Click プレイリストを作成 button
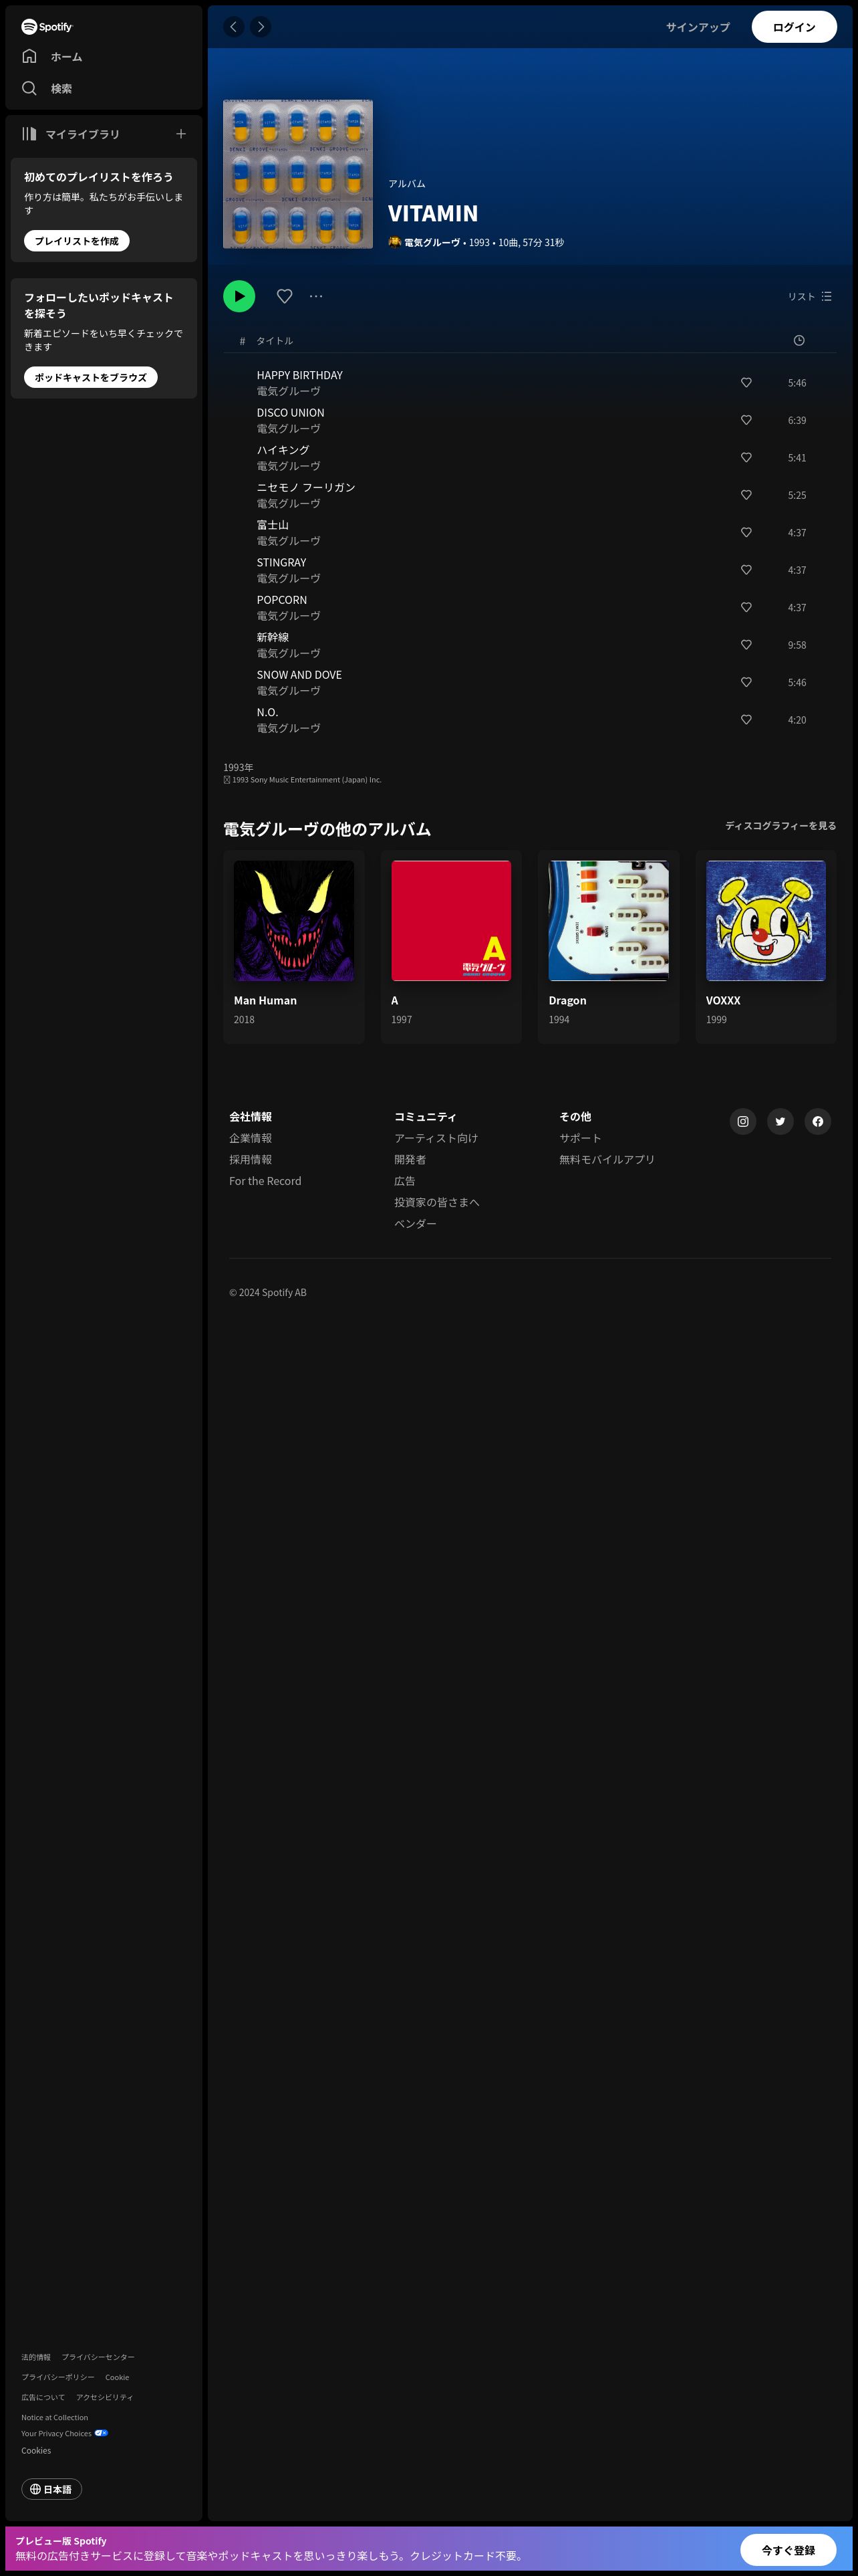 pyautogui.click(x=77, y=241)
